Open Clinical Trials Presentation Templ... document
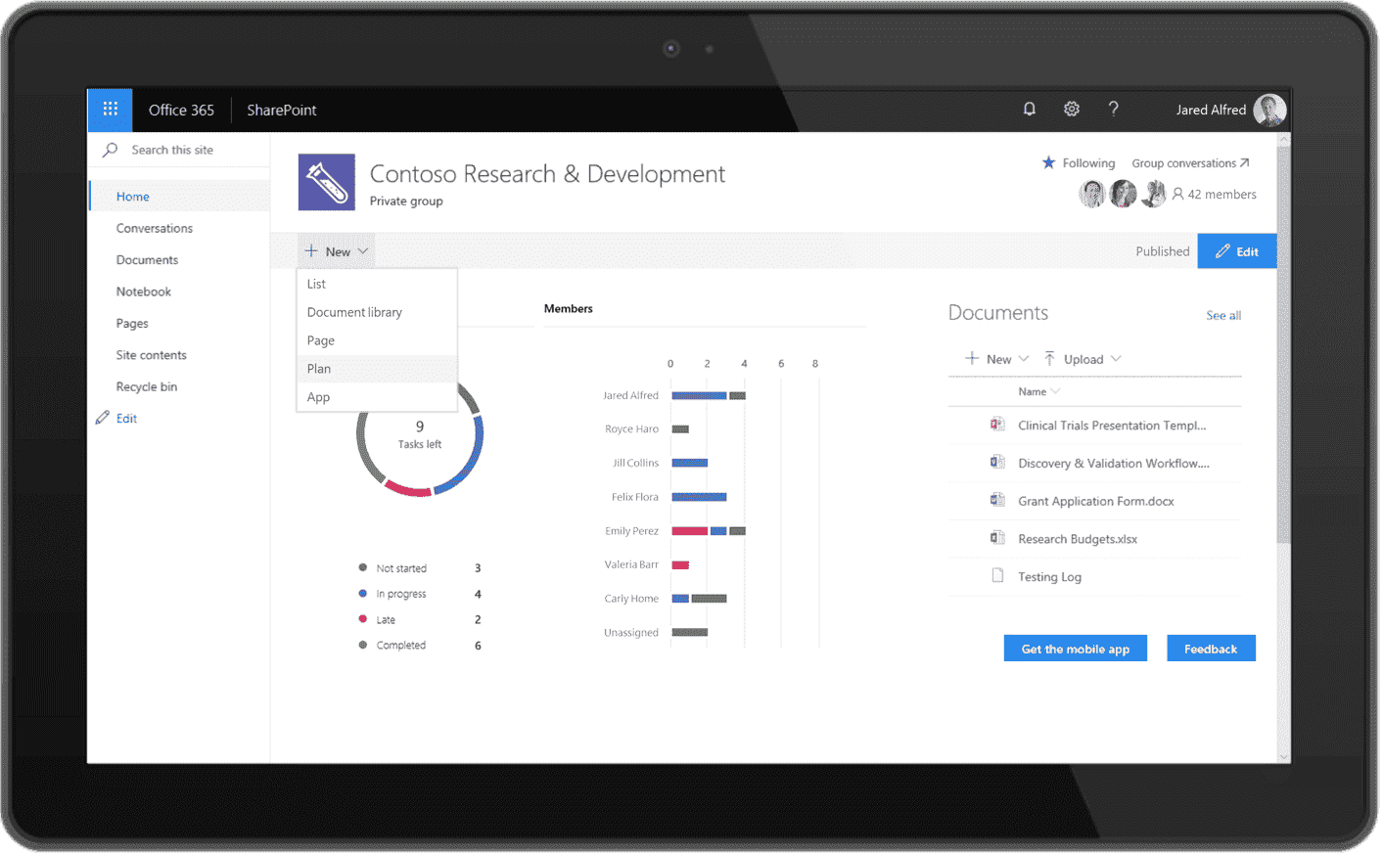The height and width of the screenshot is (853, 1383). [1112, 426]
